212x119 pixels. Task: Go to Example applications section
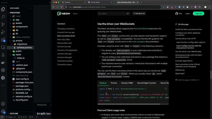tap(184, 61)
